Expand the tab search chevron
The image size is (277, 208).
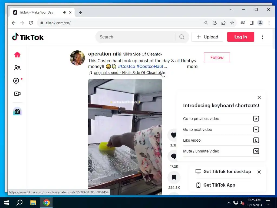pos(231,9)
